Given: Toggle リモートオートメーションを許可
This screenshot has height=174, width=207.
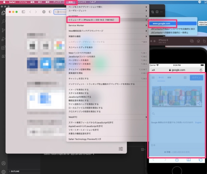Looking at the screenshot, I should [107, 130].
